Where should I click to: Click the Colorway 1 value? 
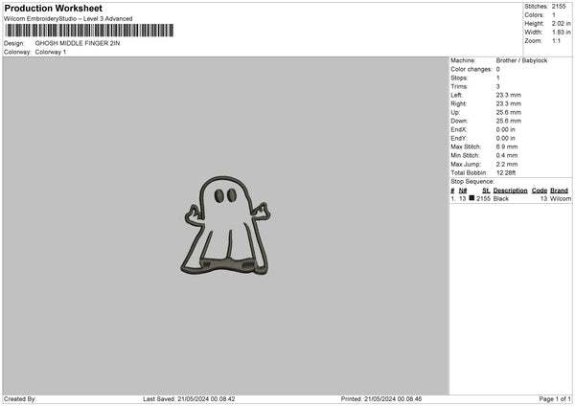pos(51,52)
